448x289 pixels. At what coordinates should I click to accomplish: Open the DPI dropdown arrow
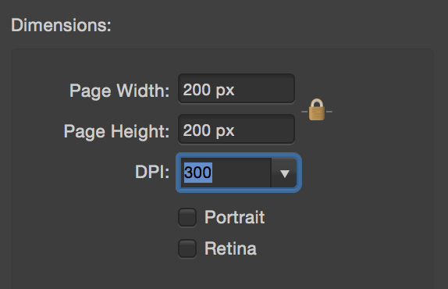click(x=284, y=173)
